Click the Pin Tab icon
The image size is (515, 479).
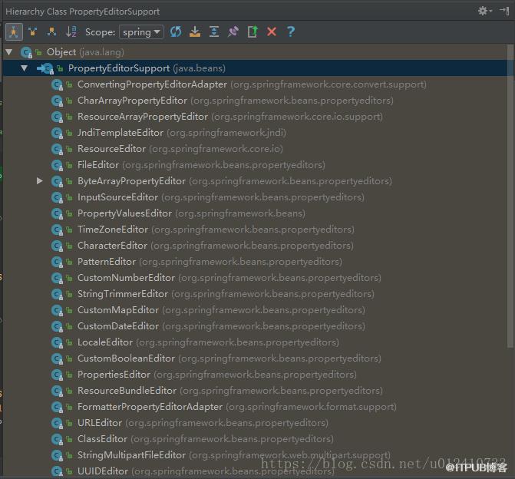point(233,32)
